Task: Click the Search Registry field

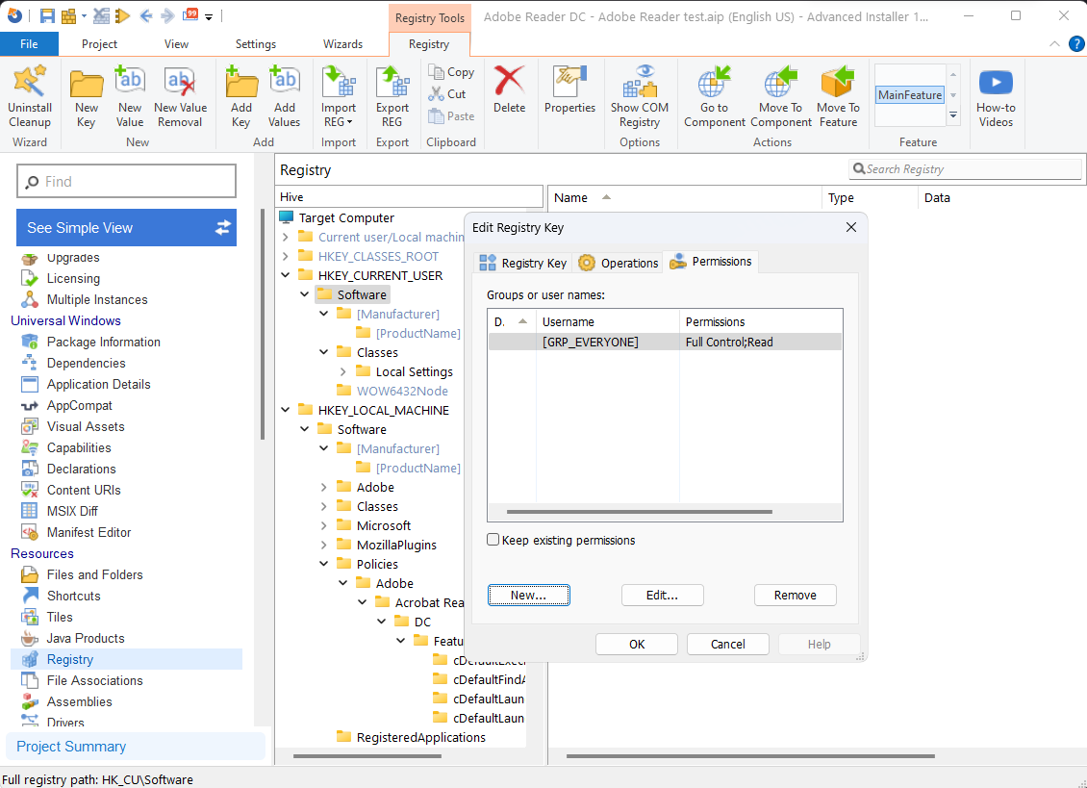Action: point(965,169)
